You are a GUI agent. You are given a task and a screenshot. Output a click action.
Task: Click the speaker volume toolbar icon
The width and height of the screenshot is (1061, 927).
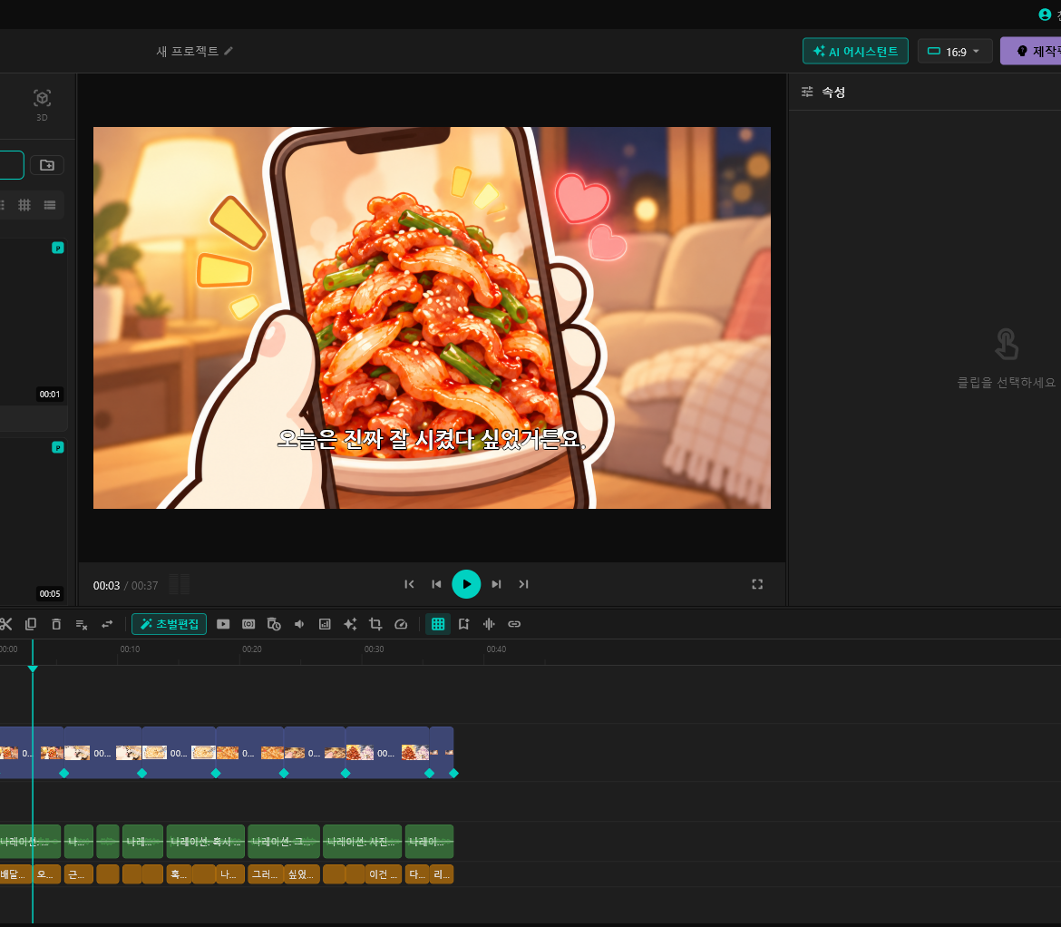299,624
